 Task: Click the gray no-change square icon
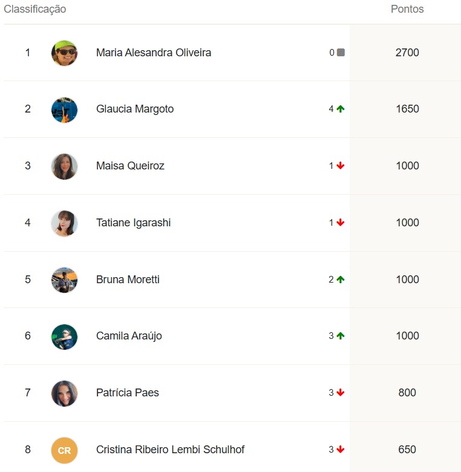click(341, 53)
